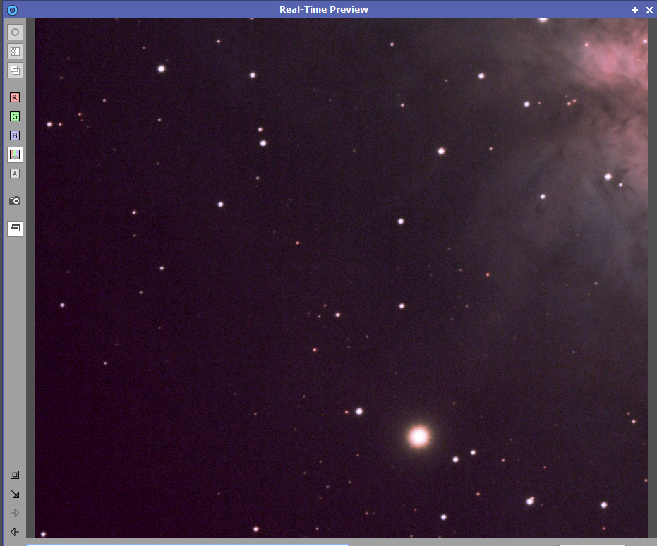Click the diagonal arrow triangle icon
The width and height of the screenshot is (657, 546).
15,494
